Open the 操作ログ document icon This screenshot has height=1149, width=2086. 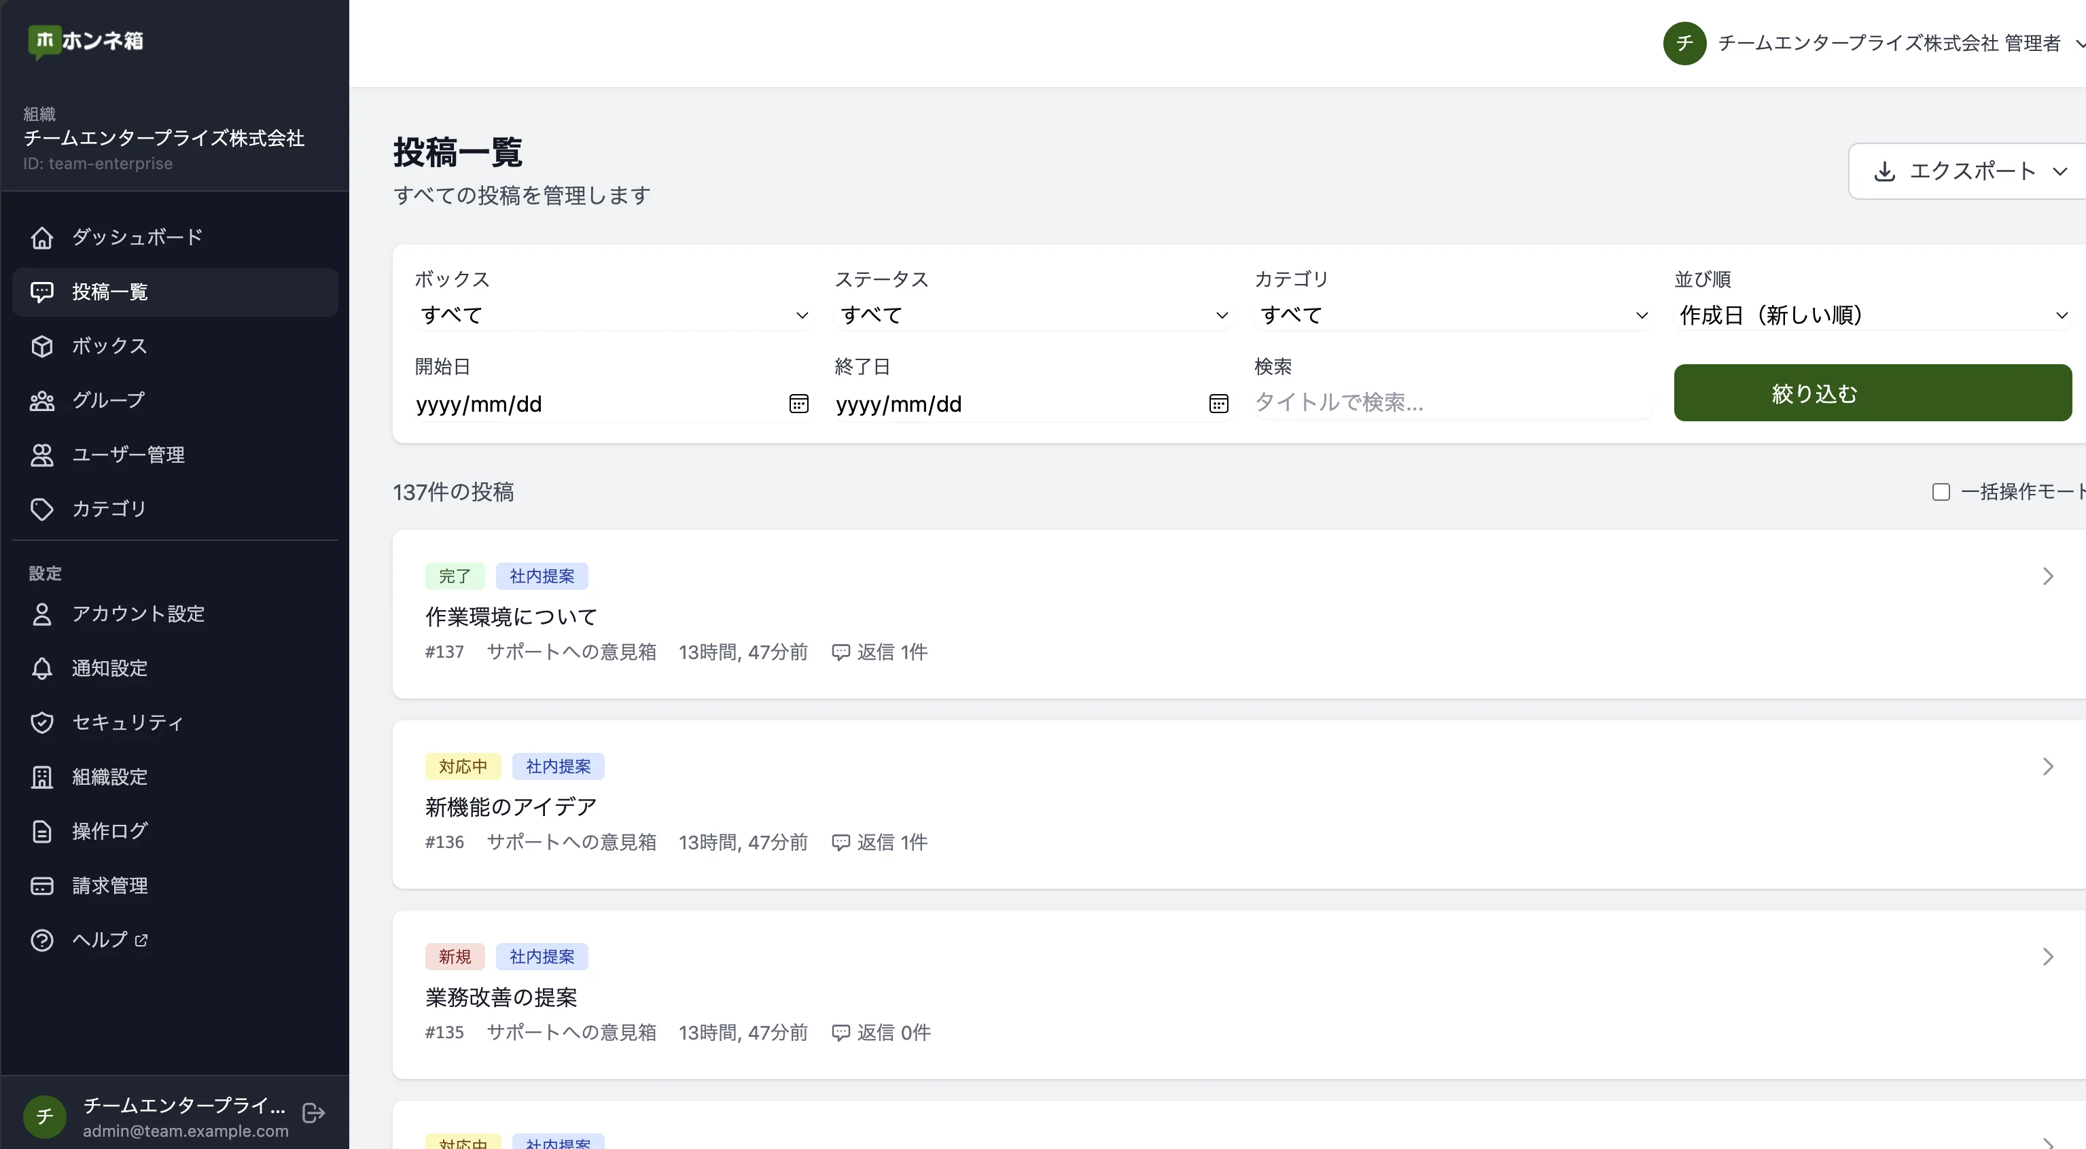pos(43,831)
